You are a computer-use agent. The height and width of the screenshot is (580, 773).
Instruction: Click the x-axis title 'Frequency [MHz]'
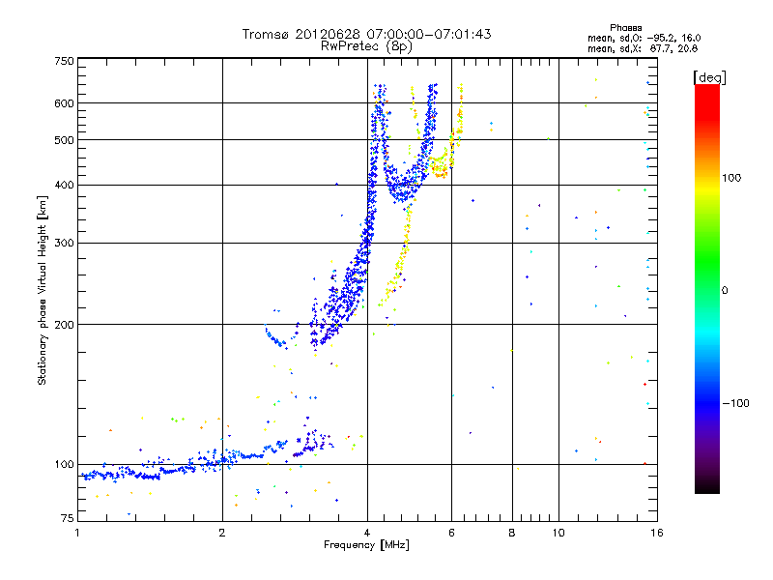[366, 545]
